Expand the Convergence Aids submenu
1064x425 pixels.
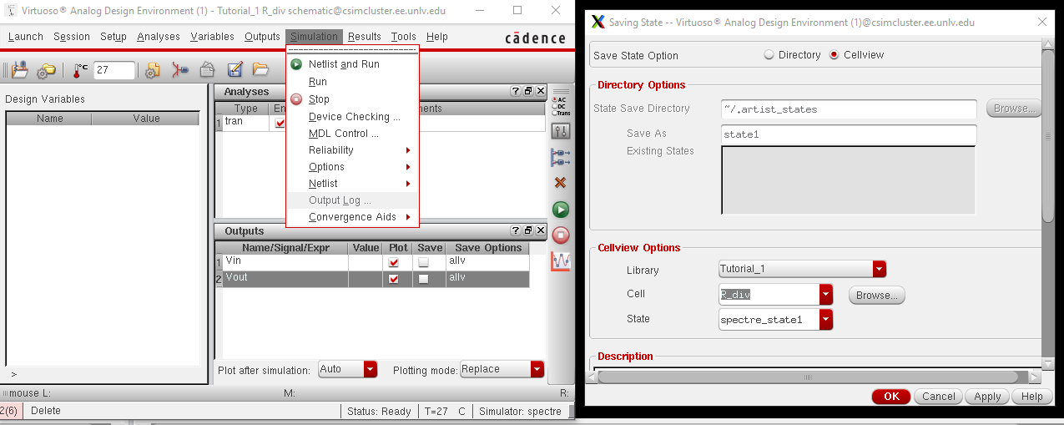pyautogui.click(x=352, y=217)
